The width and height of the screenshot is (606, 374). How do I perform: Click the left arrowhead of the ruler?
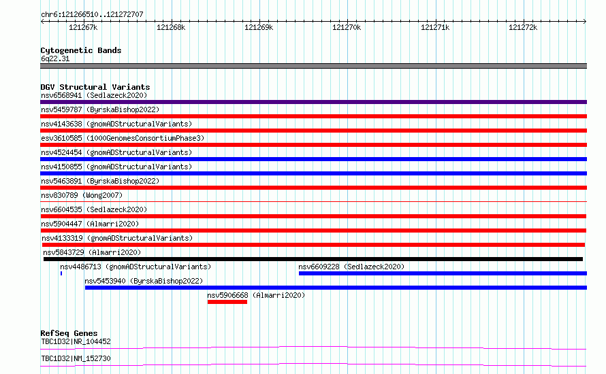42,21
